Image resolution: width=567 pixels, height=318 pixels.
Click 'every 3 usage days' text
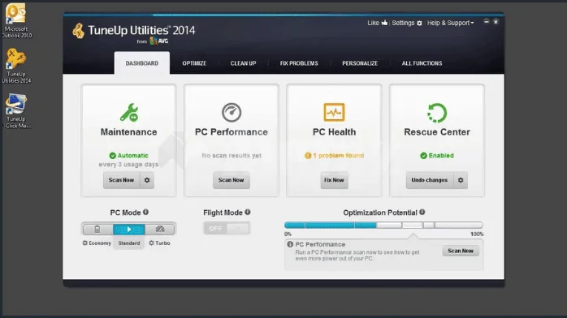128,165
